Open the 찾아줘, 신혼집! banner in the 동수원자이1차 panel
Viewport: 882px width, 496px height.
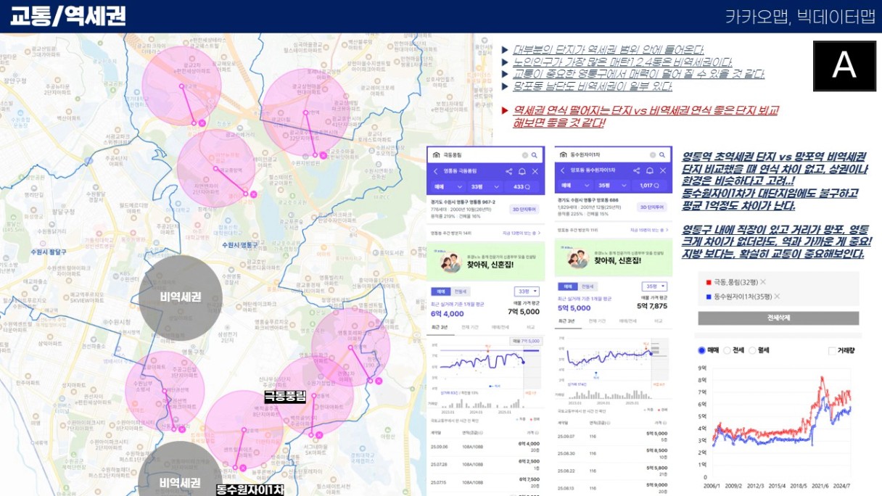pyautogui.click(x=613, y=257)
